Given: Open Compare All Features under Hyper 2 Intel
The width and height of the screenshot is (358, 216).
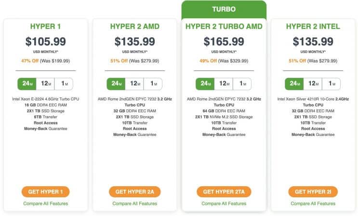Looking at the screenshot, I should pos(313,204).
